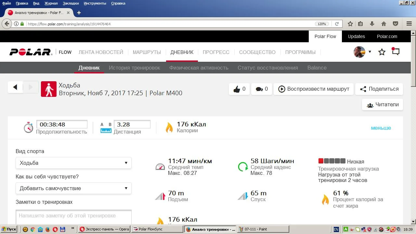416x234 pixels.
Task: Click Воспроизвести маршрут button
Action: pyautogui.click(x=313, y=89)
